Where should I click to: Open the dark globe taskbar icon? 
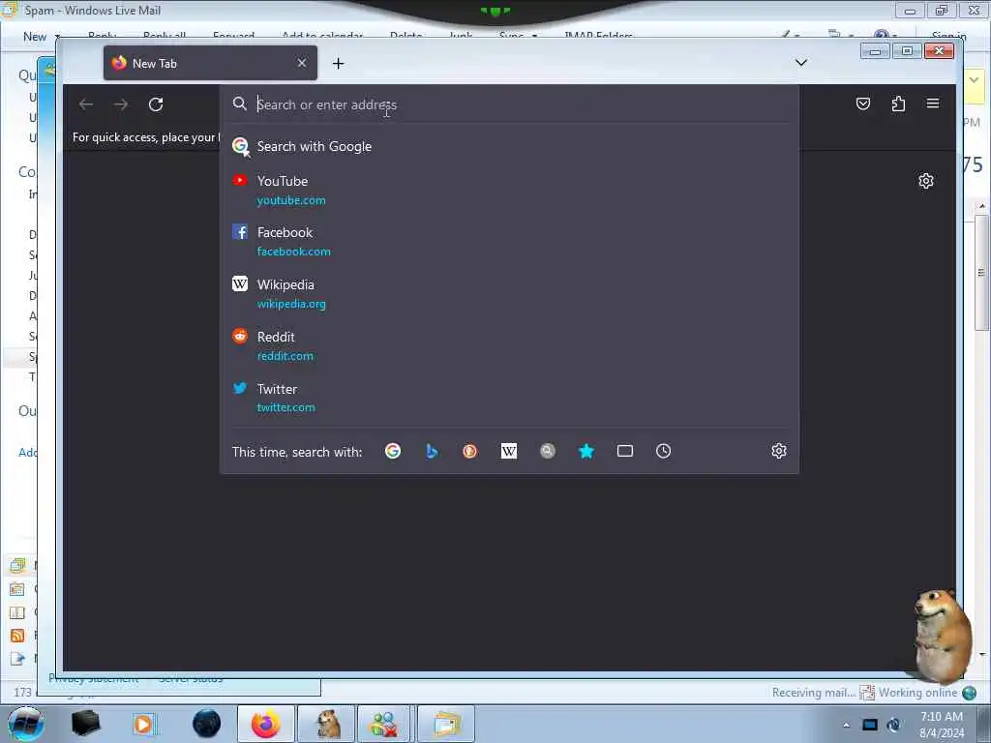(206, 724)
